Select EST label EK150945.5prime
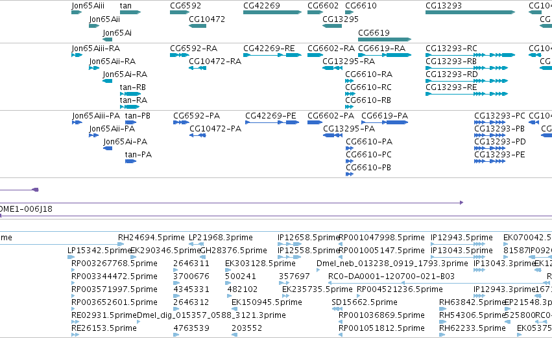The image size is (552, 338). pos(267,302)
